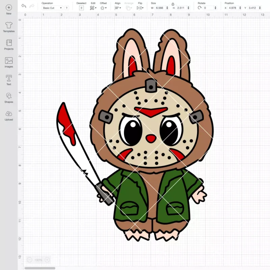Click the Y position field
This screenshot has height=270, width=270.
point(253,8)
